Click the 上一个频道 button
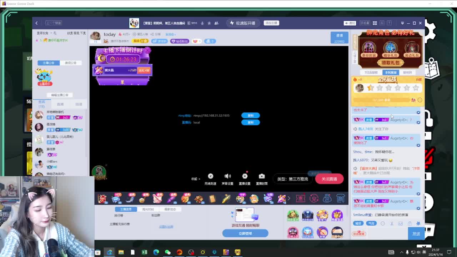The height and width of the screenshot is (257, 457). (x=54, y=23)
